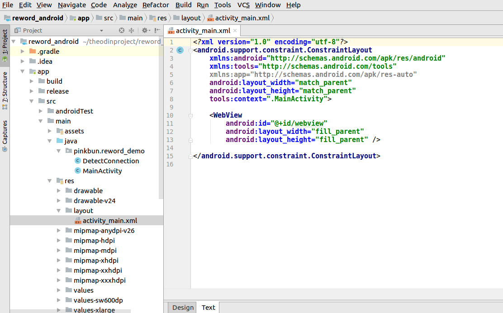Screen dimensions: 503x313
Task: Expand the mipmap-hdpi folder
Action: tap(58, 240)
